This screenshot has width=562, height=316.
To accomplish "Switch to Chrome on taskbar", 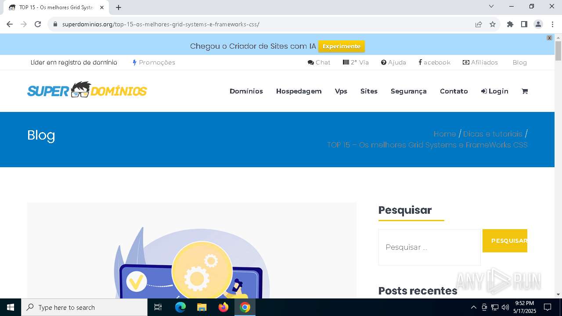I will 245,307.
